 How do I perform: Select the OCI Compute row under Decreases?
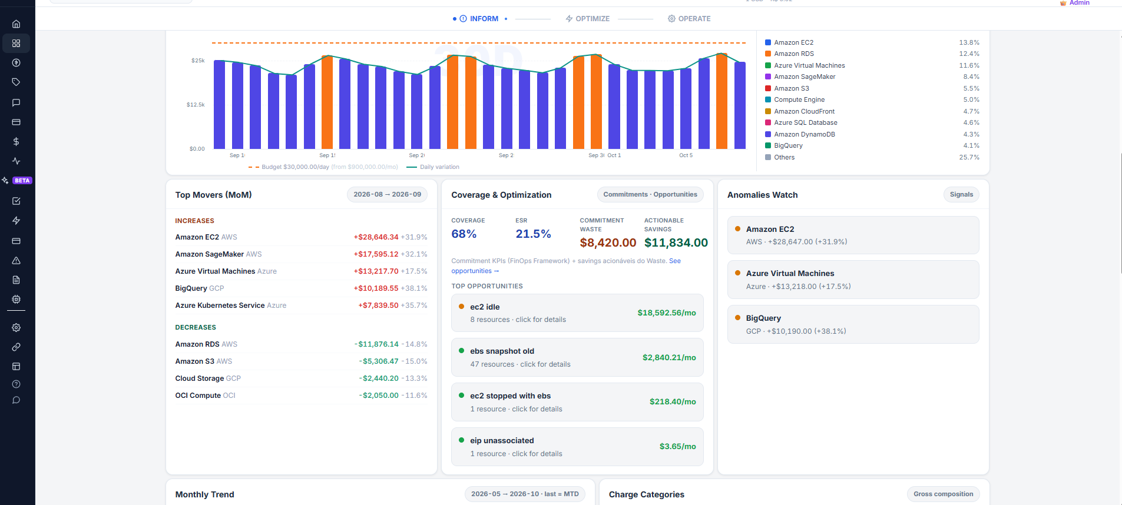pos(301,396)
